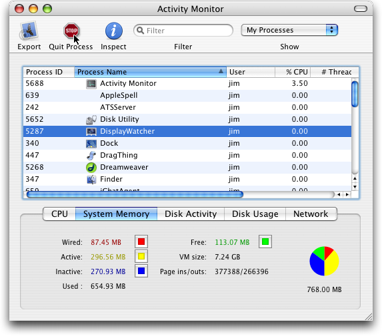Switch to the Disk Usage tab
This screenshot has width=382, height=336.
(x=255, y=214)
